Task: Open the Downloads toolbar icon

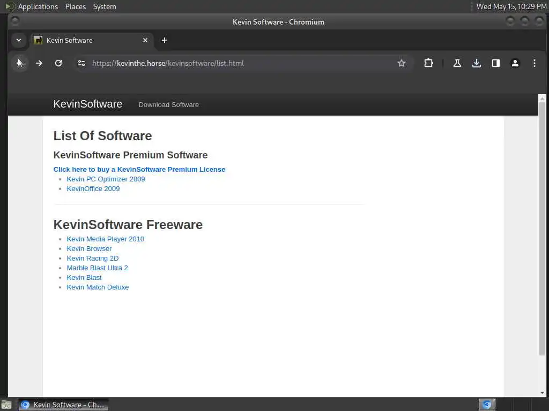Action: click(x=477, y=63)
